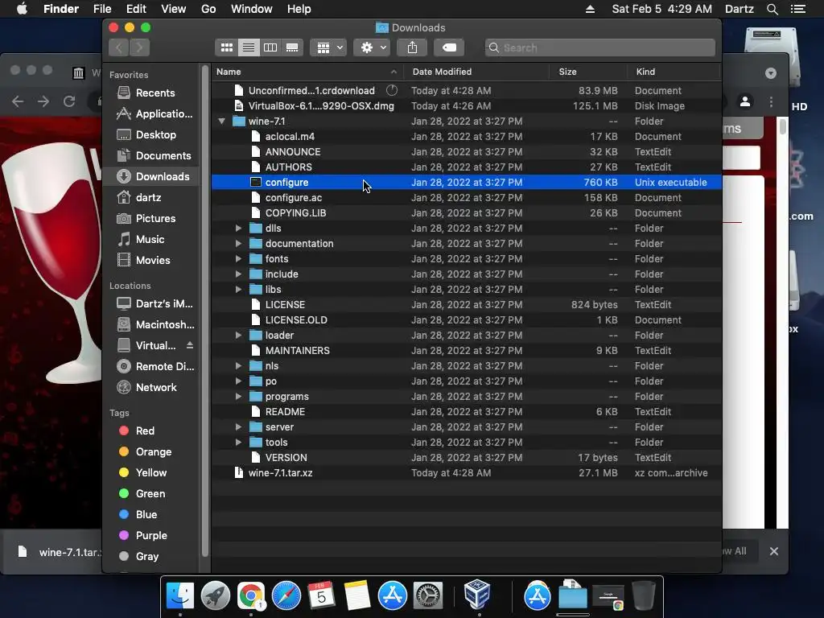Filter by the Red tag

click(x=152, y=431)
